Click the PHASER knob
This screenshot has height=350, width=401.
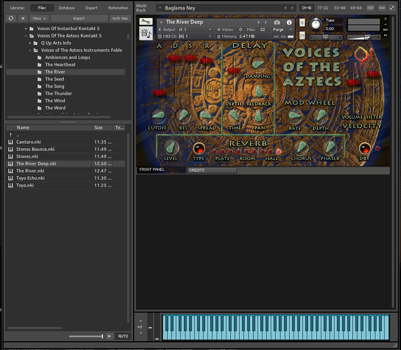tap(330, 147)
